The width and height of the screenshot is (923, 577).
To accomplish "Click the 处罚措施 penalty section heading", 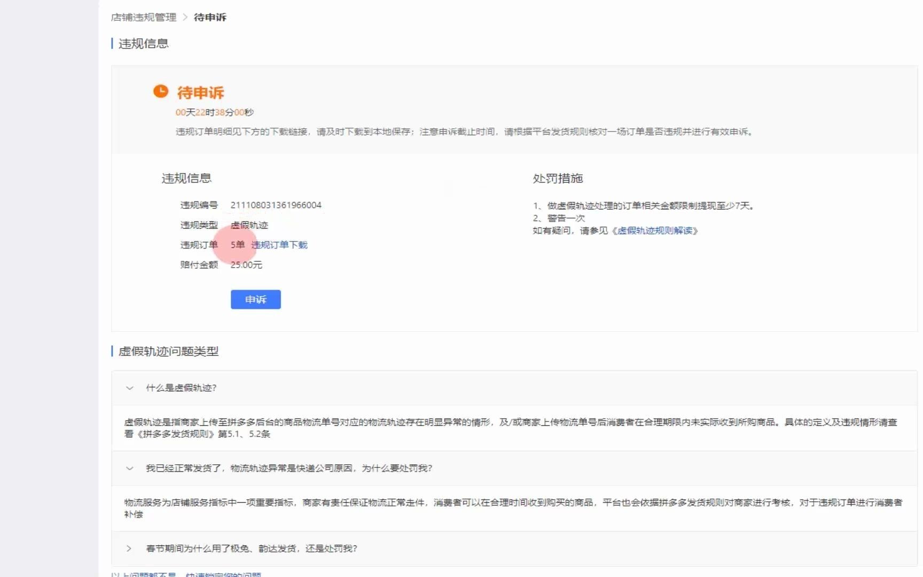I will pos(558,180).
